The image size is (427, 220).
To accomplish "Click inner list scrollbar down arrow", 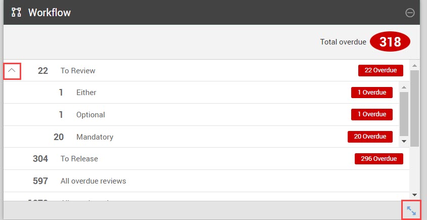I will click(404, 141).
